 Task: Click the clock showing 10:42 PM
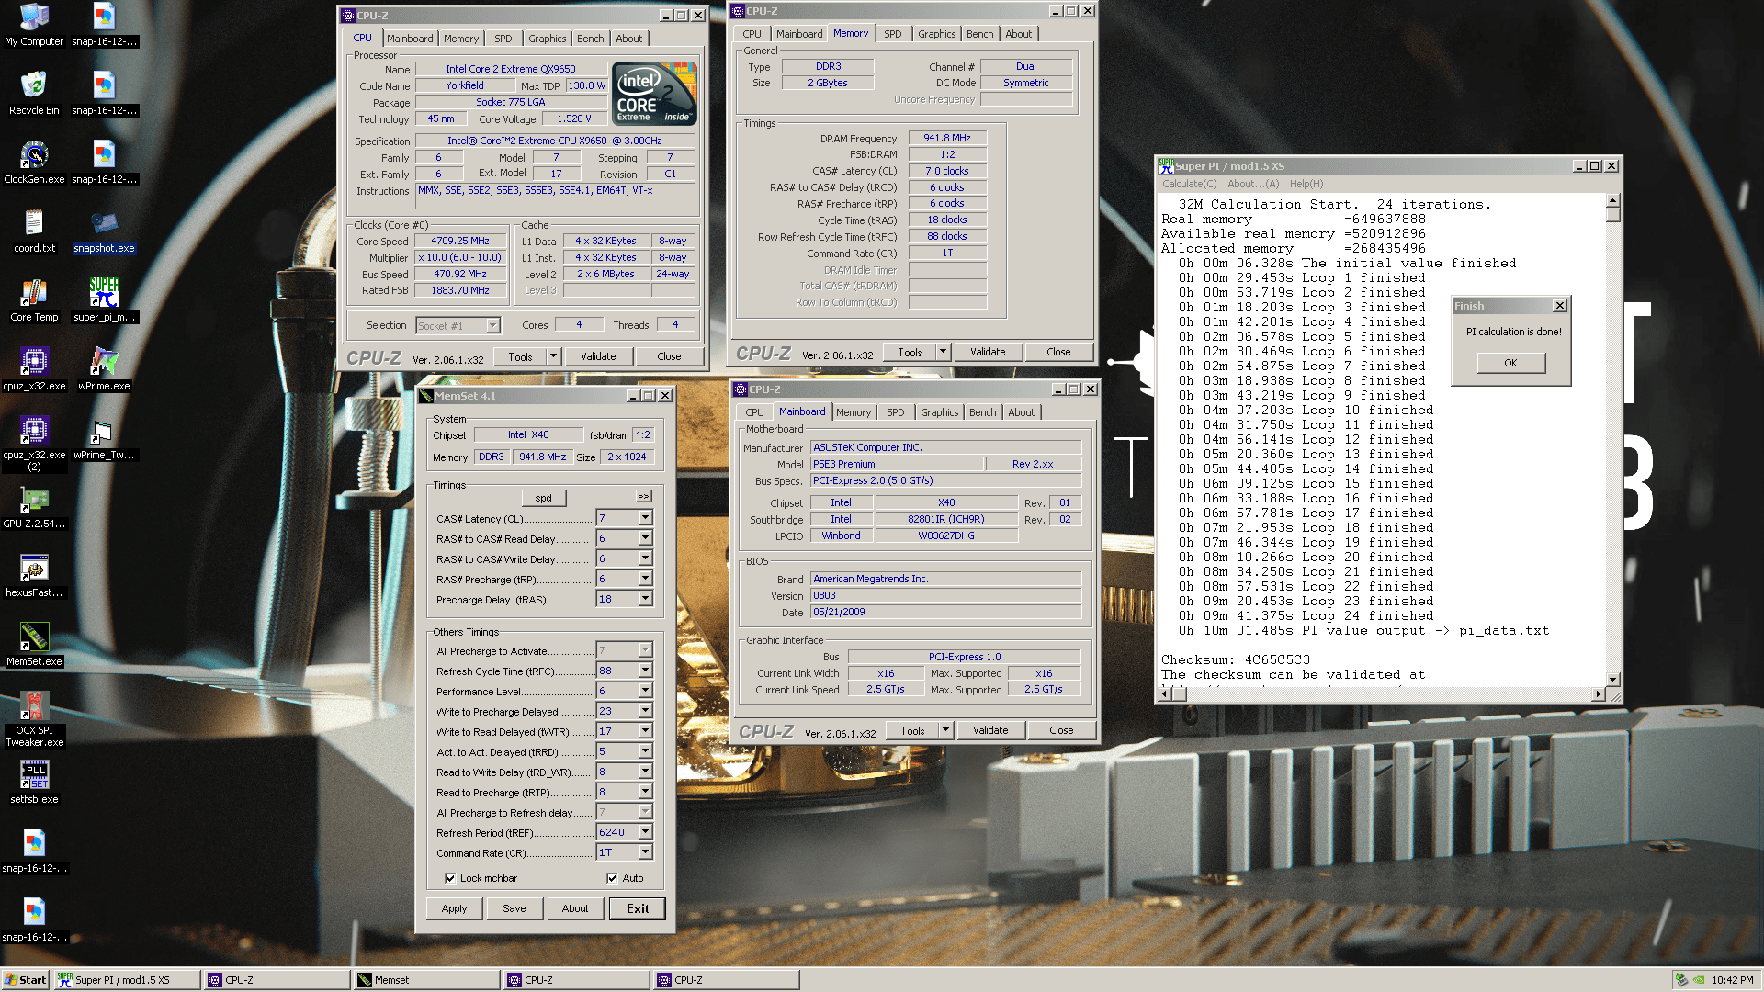click(x=1732, y=980)
